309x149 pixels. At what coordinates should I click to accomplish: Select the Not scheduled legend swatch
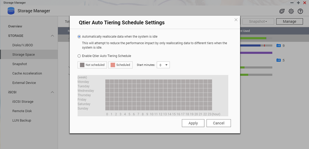coord(82,65)
